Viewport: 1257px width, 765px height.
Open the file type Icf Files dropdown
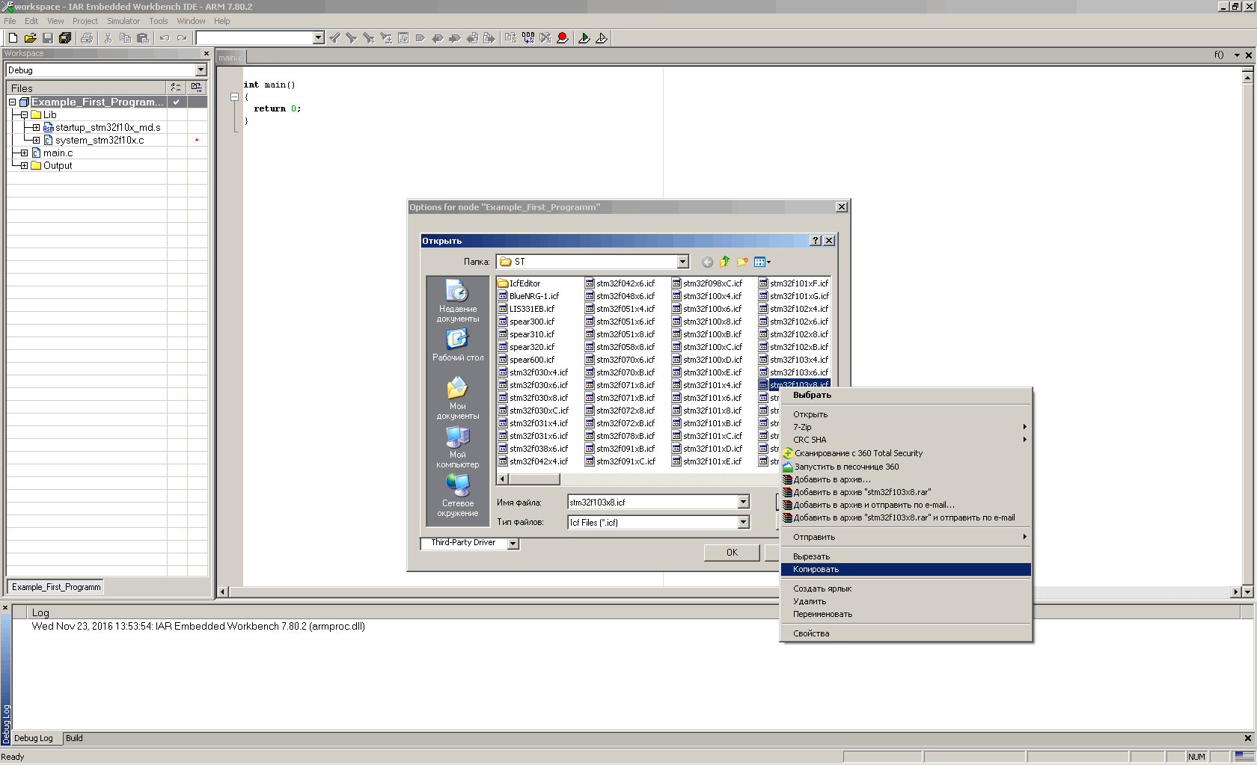[743, 523]
